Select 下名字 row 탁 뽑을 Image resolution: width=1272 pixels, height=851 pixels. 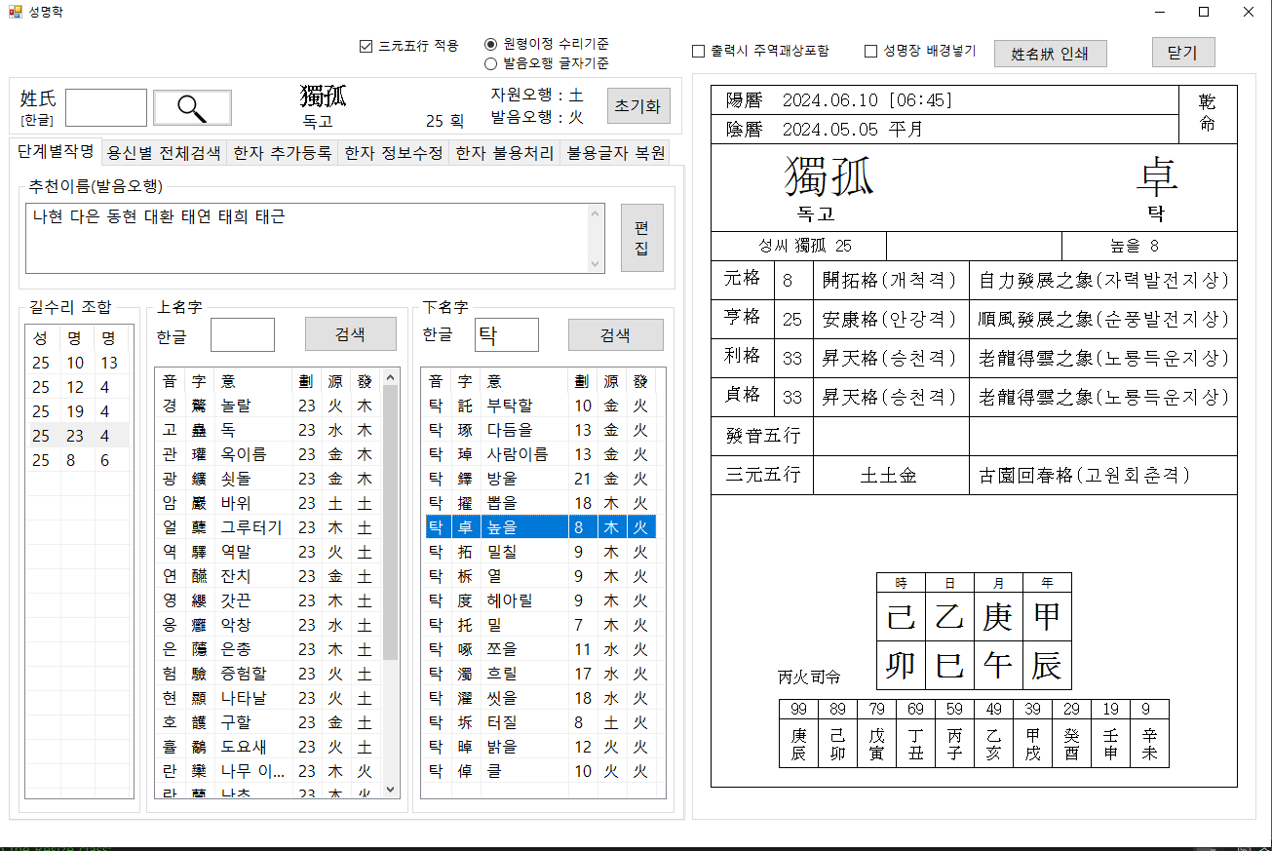(x=541, y=503)
